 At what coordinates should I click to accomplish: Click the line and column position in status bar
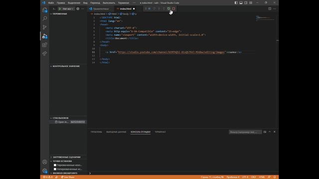(212, 177)
